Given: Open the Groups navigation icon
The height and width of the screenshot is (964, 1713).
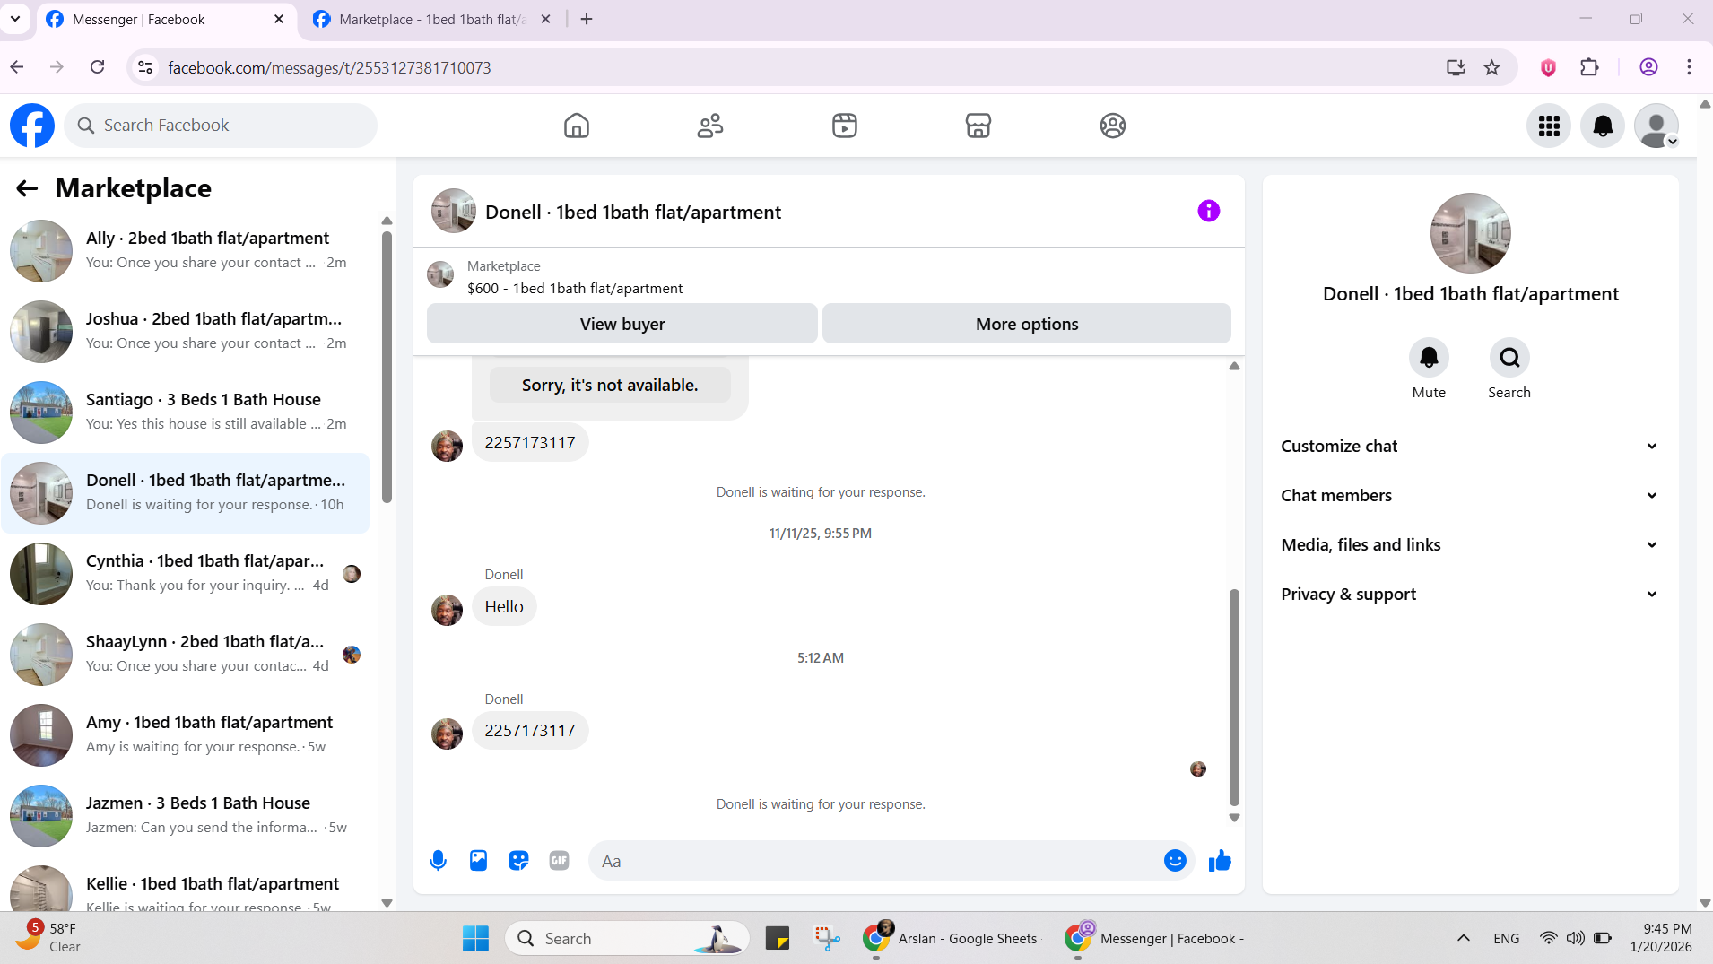Looking at the screenshot, I should tap(1113, 126).
